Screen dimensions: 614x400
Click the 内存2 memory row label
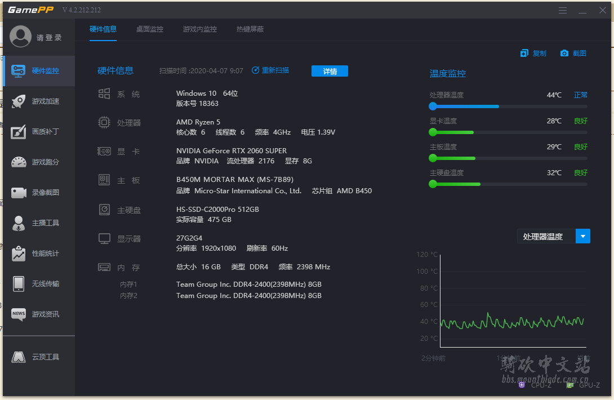point(128,296)
